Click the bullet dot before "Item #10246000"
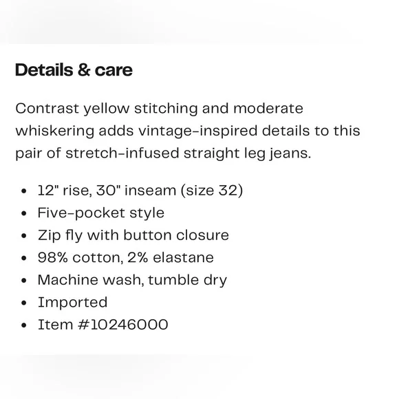The height and width of the screenshot is (399, 399). pyautogui.click(x=24, y=325)
